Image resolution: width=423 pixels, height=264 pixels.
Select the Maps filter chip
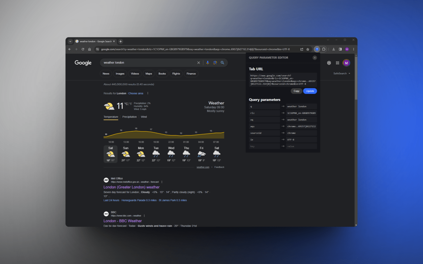pos(149,74)
